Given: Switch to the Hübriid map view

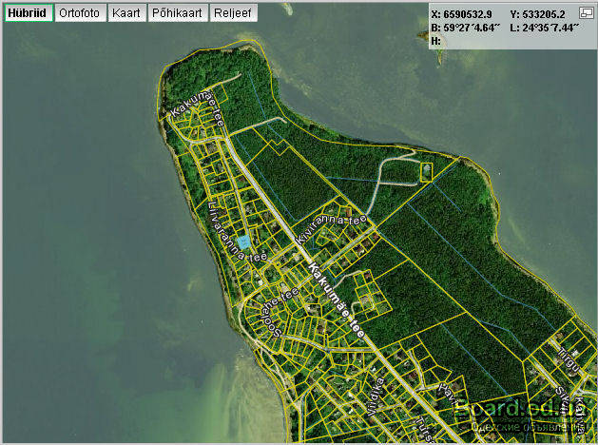Looking at the screenshot, I should pyautogui.click(x=28, y=13).
